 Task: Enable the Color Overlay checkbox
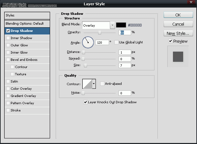[x=8, y=88]
